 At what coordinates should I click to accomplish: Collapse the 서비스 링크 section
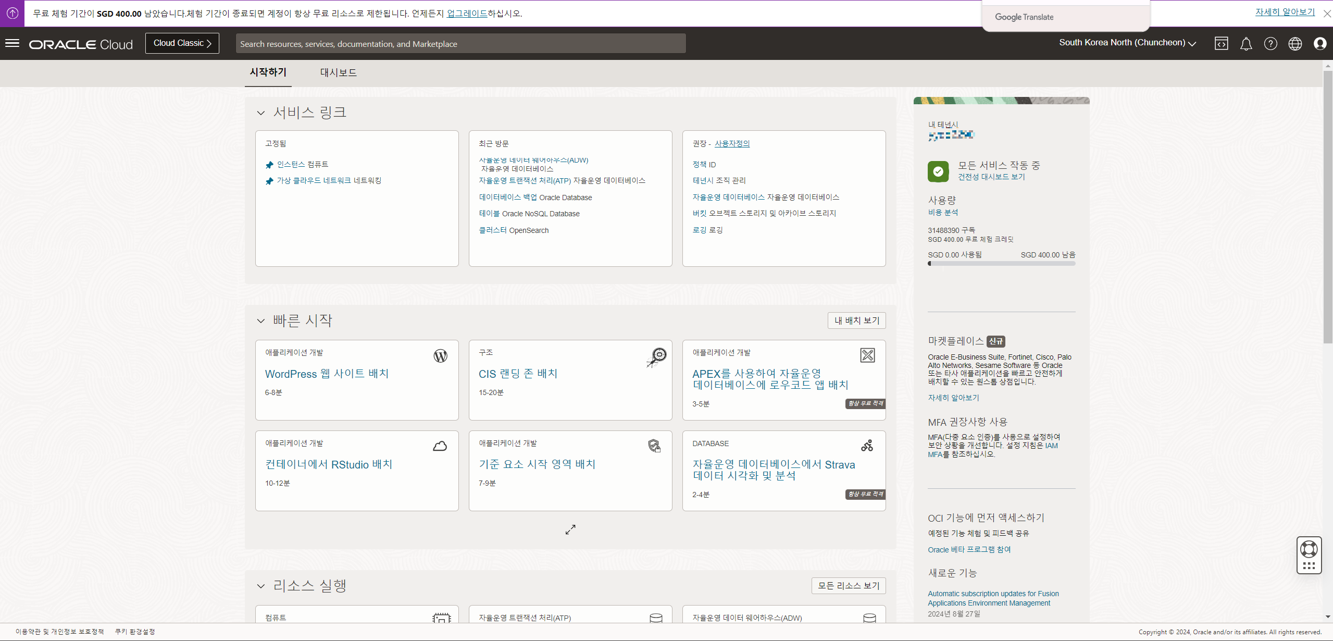[x=261, y=113]
